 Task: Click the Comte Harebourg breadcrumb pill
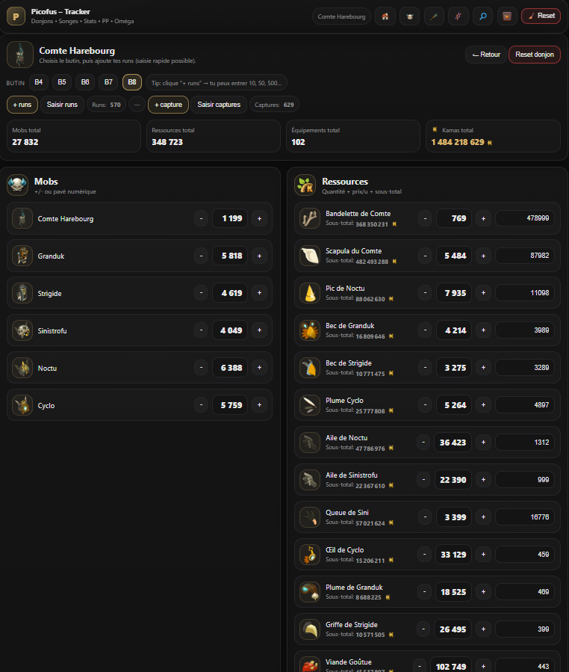pos(341,16)
